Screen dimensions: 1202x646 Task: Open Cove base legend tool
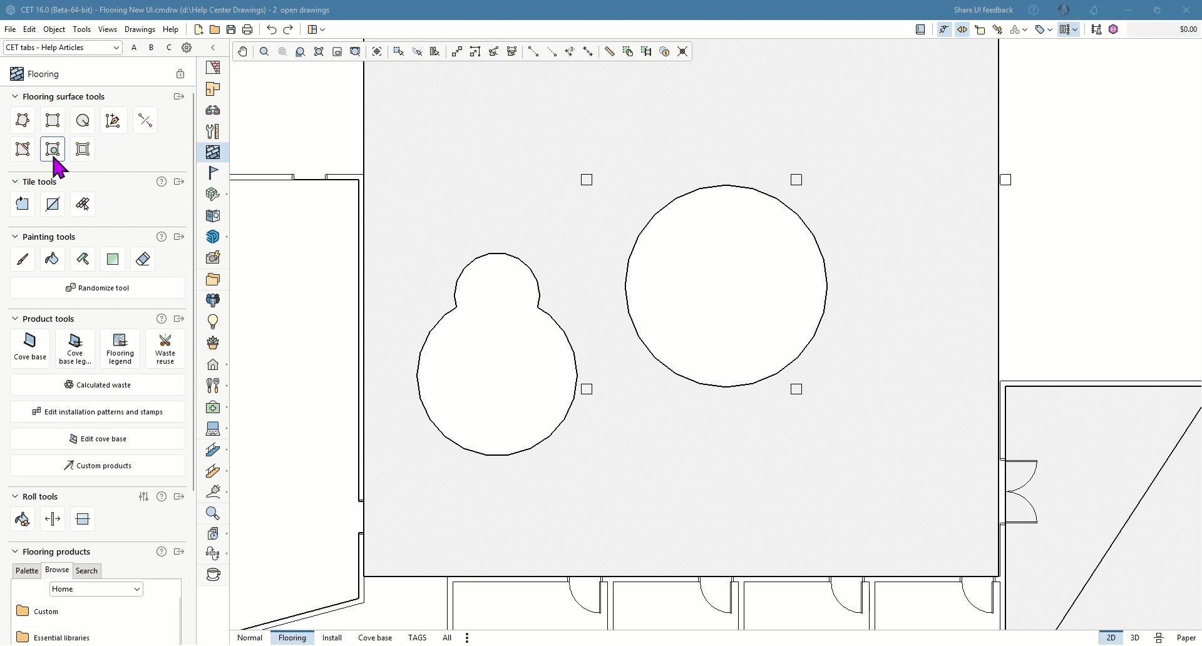click(75, 348)
